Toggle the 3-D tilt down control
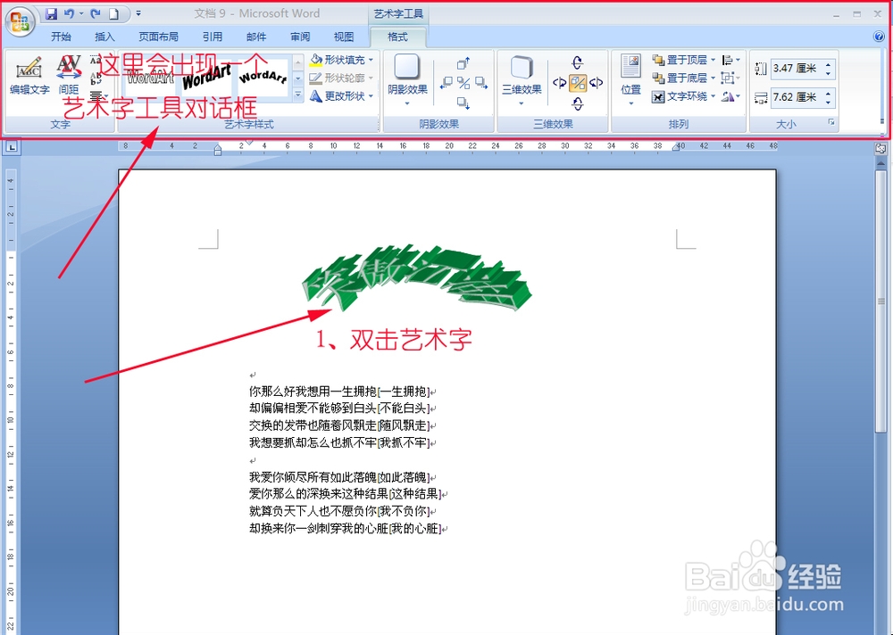The height and width of the screenshot is (635, 893). point(577,103)
